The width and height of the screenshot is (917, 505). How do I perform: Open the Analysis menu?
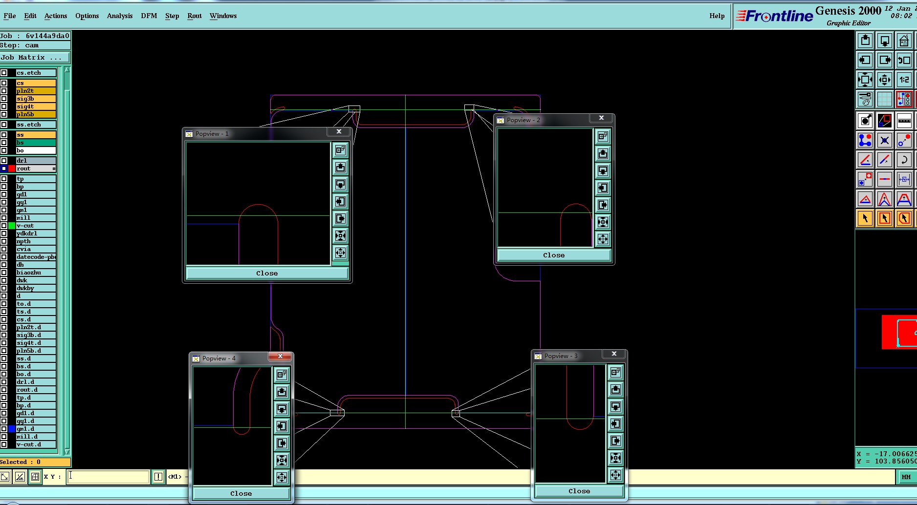point(120,16)
